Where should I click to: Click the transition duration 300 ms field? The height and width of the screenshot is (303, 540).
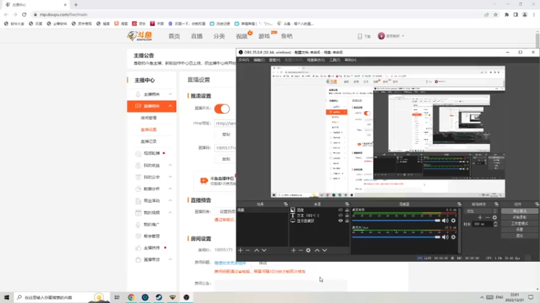[x=483, y=224]
